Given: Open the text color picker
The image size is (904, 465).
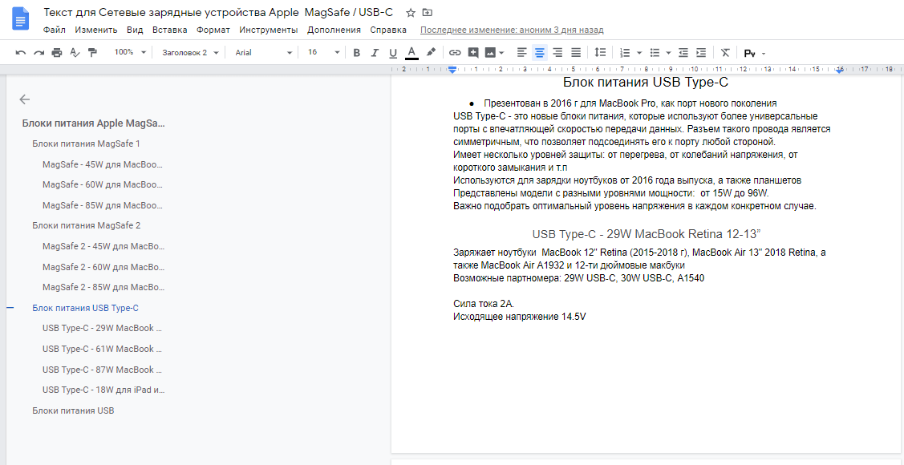Looking at the screenshot, I should pos(411,52).
